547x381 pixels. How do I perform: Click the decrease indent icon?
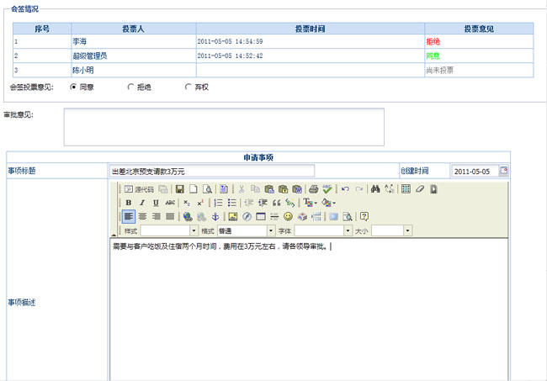pyautogui.click(x=249, y=203)
